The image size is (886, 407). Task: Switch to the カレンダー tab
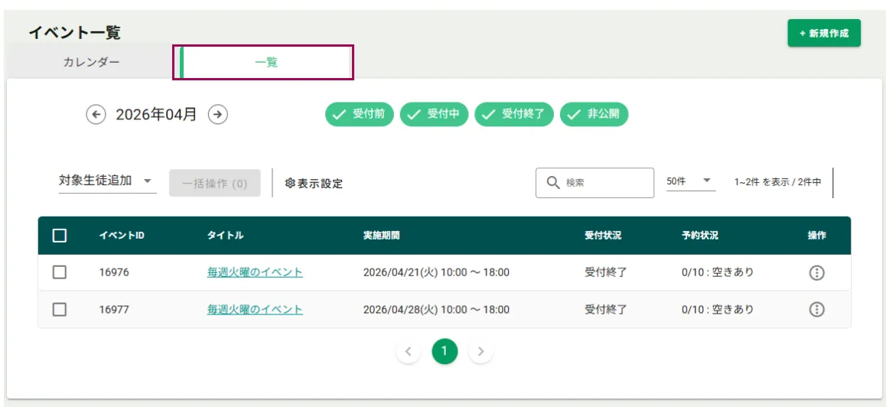coord(92,62)
